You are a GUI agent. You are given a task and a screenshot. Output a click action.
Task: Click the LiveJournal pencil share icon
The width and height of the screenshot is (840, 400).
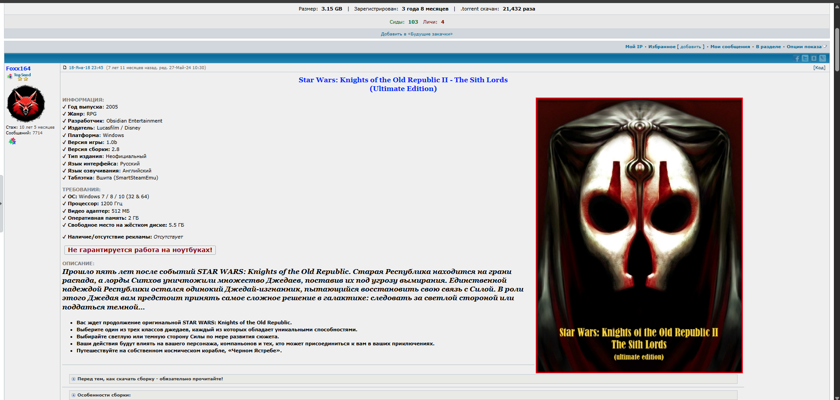pos(822,58)
